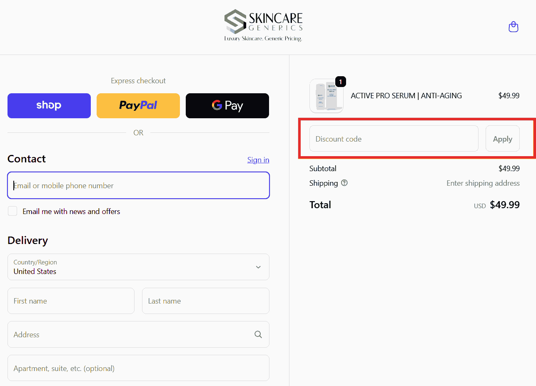Click the Email or mobile phone number field
The image size is (536, 386).
[x=138, y=185]
